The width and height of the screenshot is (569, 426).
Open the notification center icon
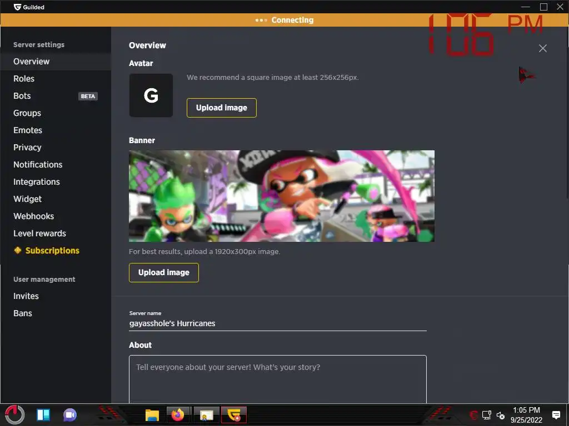[556, 415]
